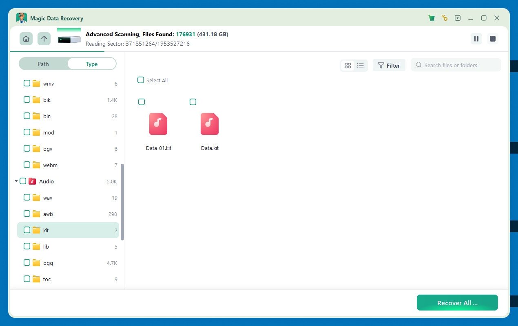Open the ogg folder in sidebar
Viewport: 518px width, 326px height.
(x=48, y=263)
